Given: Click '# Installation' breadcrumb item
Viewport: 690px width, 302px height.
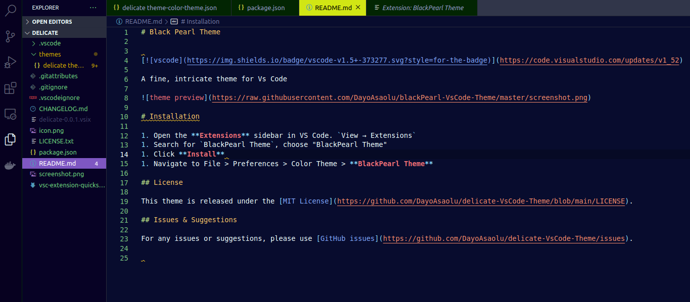Looking at the screenshot, I should (x=200, y=22).
